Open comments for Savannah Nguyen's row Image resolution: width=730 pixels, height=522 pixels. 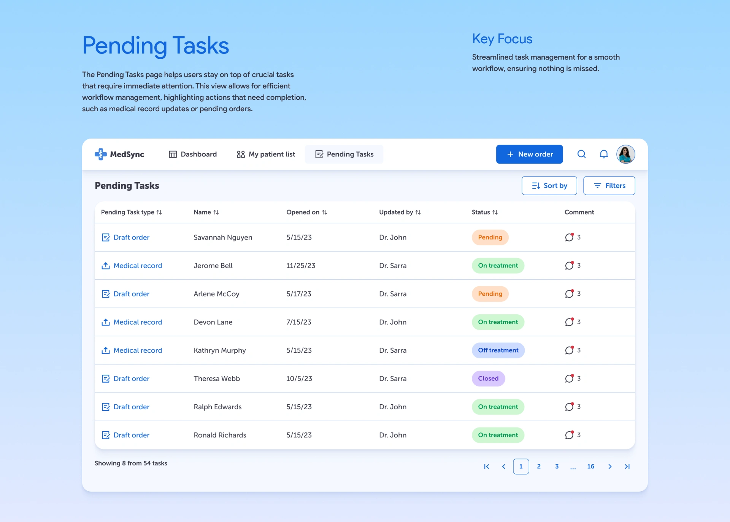tap(569, 237)
